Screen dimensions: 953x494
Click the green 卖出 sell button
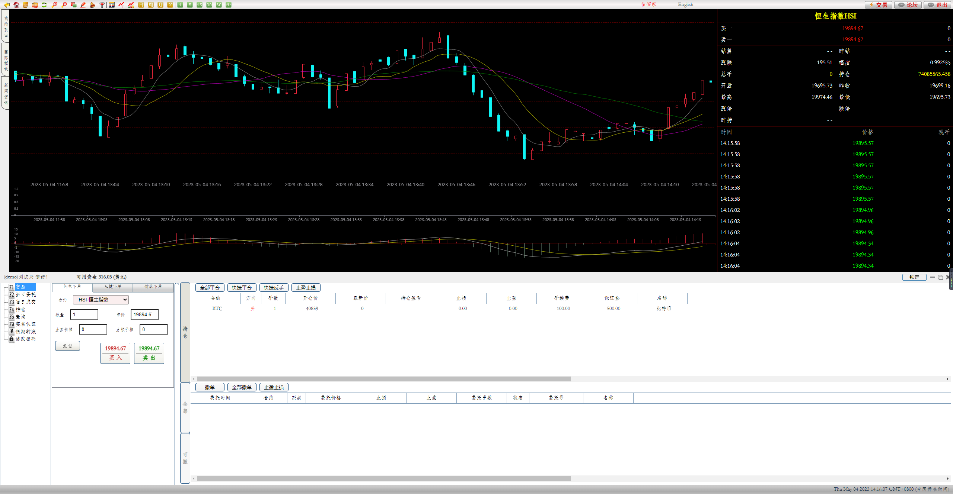[149, 353]
